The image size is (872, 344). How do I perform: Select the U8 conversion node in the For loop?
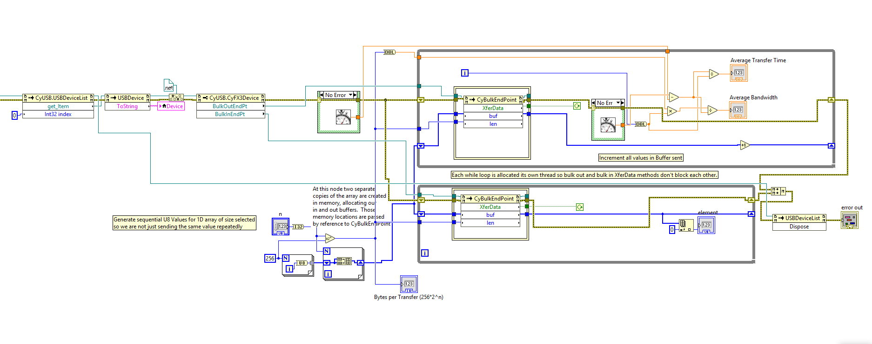pyautogui.click(x=302, y=263)
